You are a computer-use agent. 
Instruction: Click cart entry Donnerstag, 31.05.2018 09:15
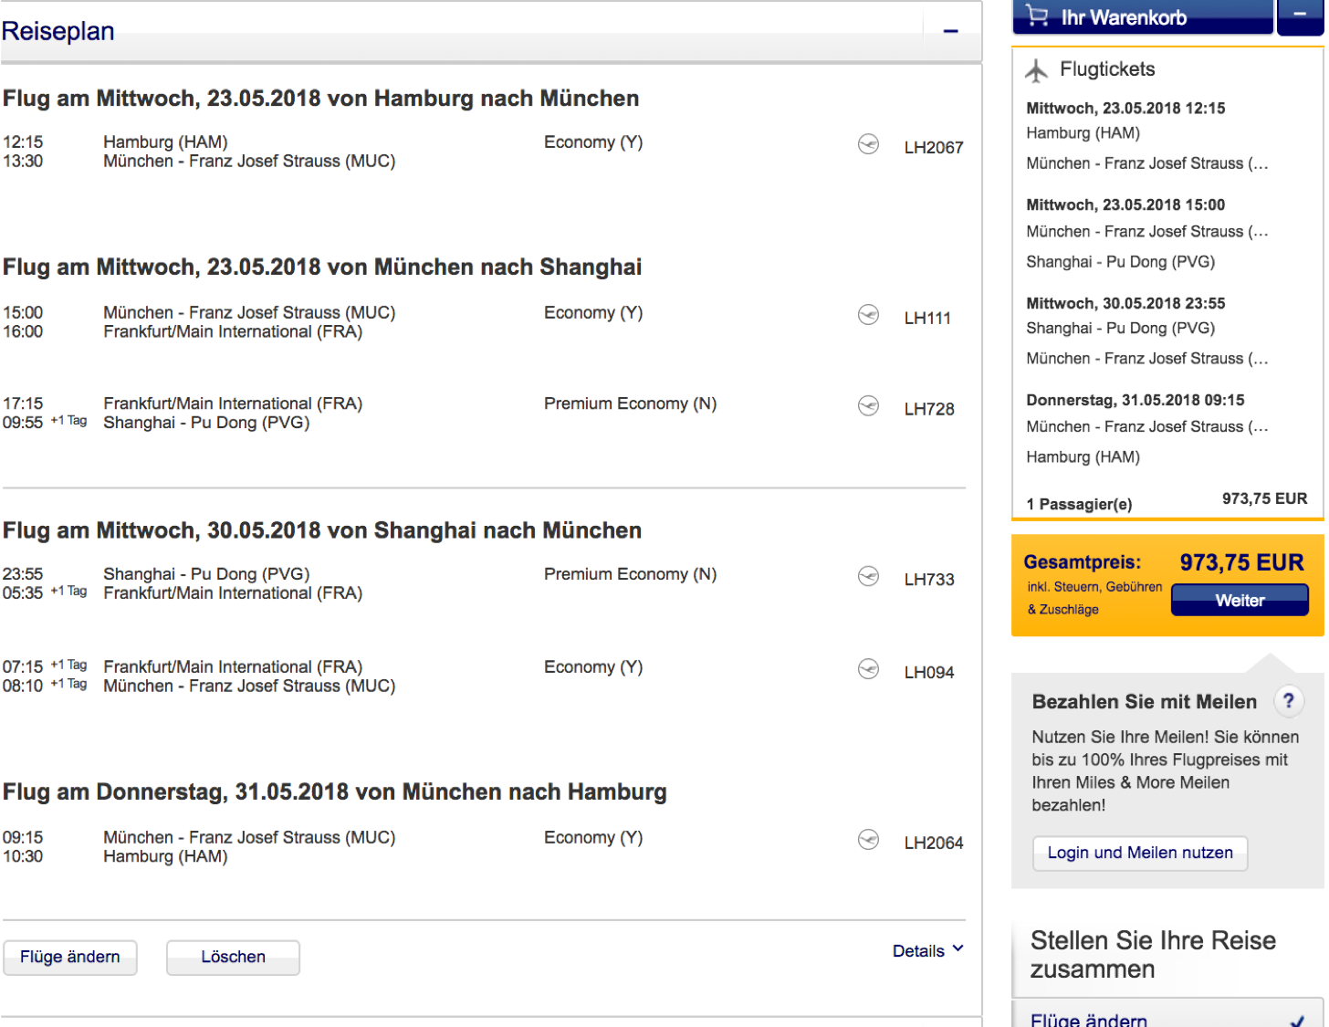click(x=1135, y=400)
